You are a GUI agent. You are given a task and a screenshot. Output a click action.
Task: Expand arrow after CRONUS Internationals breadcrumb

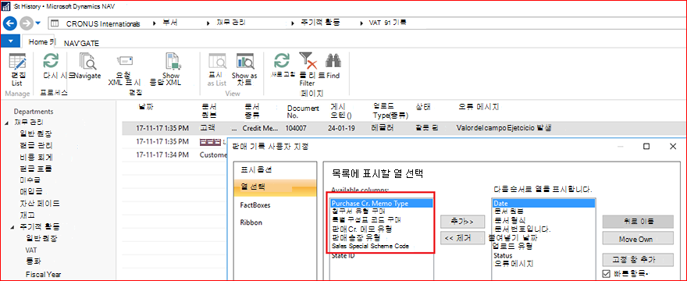coord(155,23)
